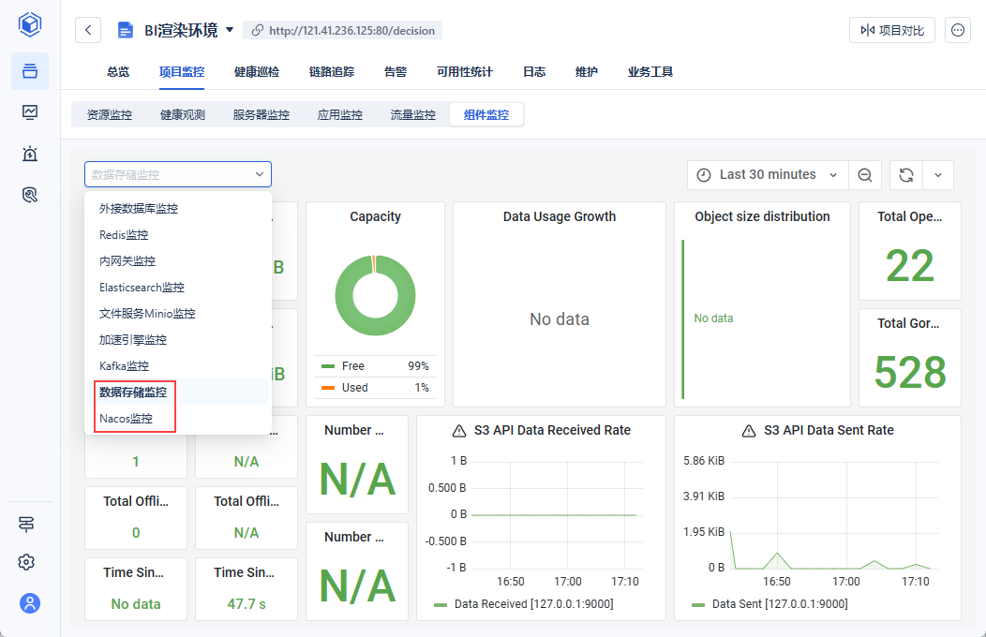Open the search inspect sidebar icon
The height and width of the screenshot is (637, 986).
pos(30,195)
